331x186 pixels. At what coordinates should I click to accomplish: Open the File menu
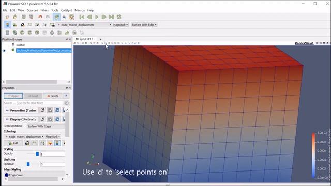pyautogui.click(x=5, y=10)
